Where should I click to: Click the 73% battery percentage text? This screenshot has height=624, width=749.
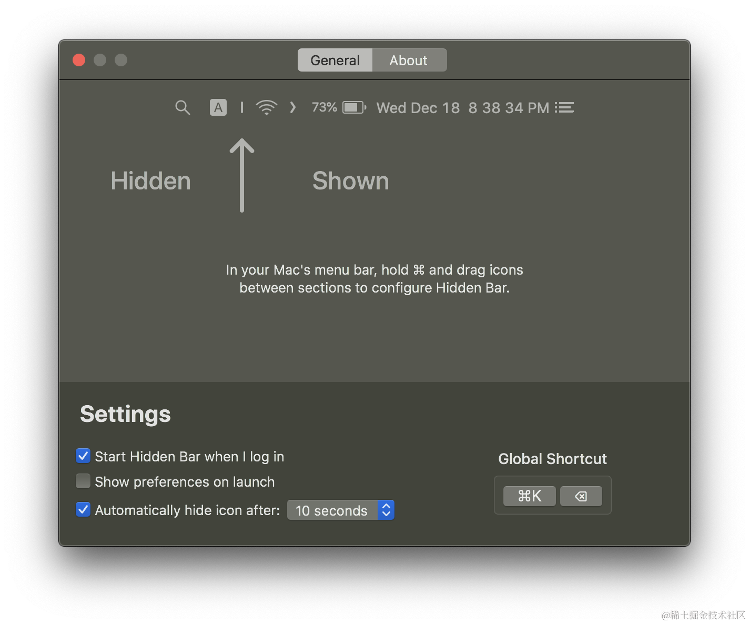click(324, 107)
